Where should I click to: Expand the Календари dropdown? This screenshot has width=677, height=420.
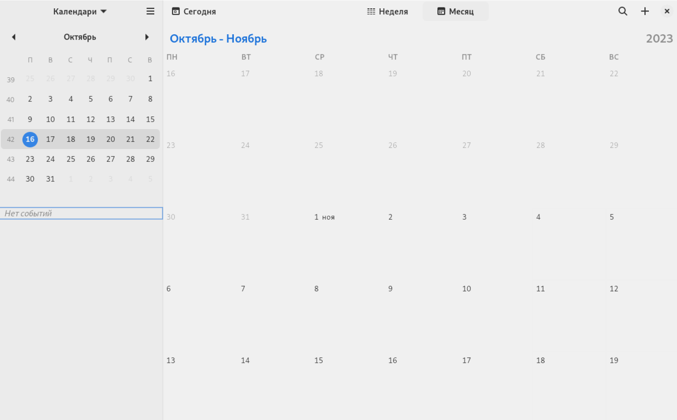tap(80, 11)
